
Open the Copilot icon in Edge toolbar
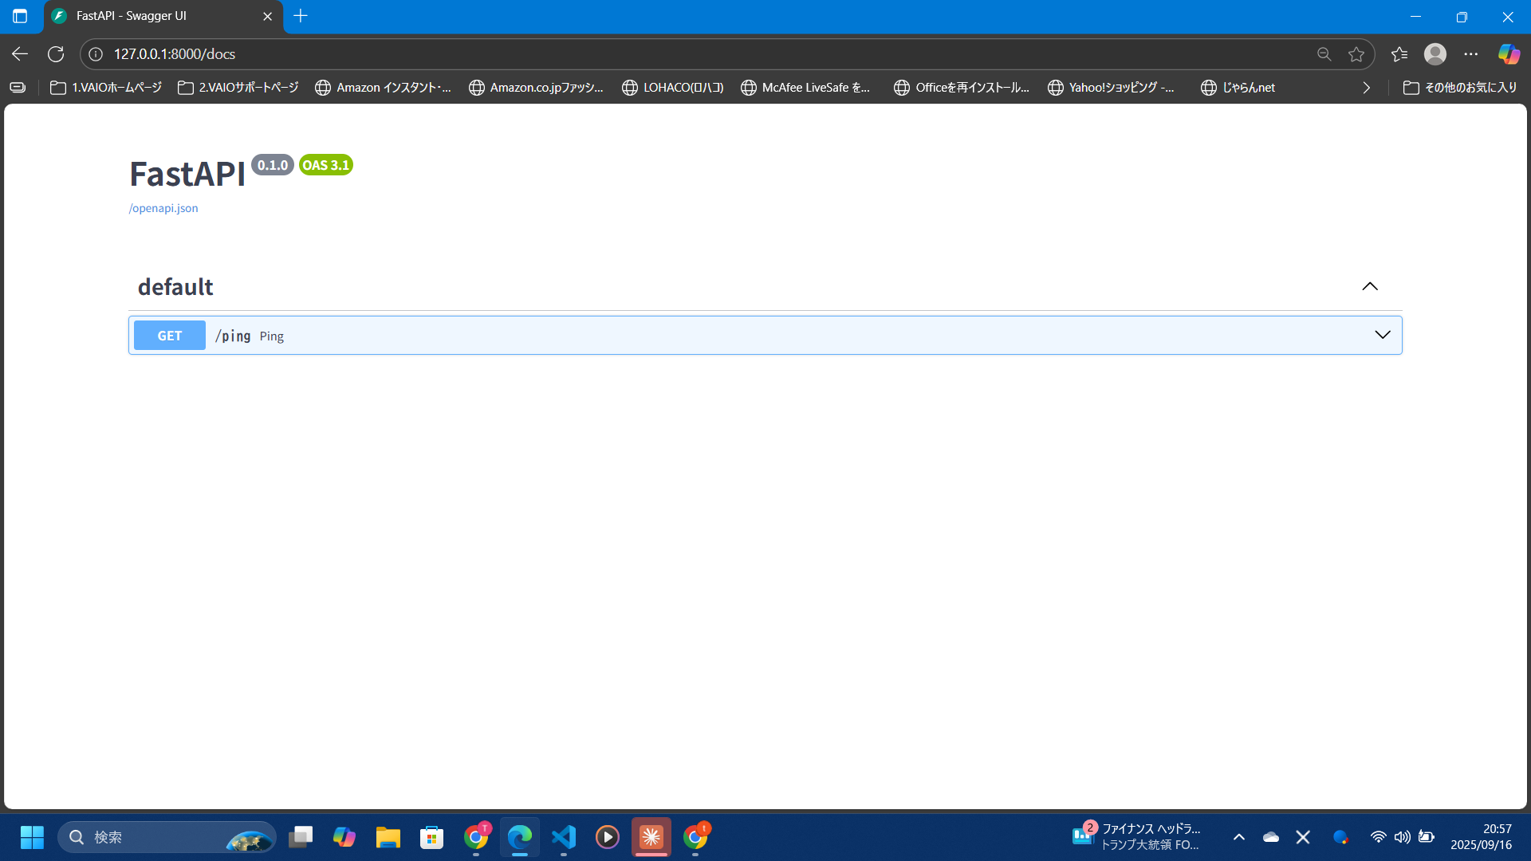click(x=1509, y=53)
